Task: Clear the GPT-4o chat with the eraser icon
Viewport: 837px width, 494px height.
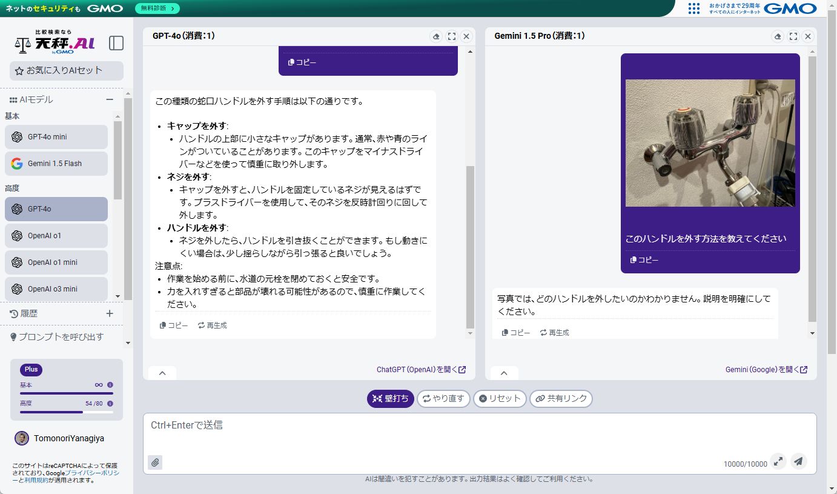Action: [x=436, y=36]
